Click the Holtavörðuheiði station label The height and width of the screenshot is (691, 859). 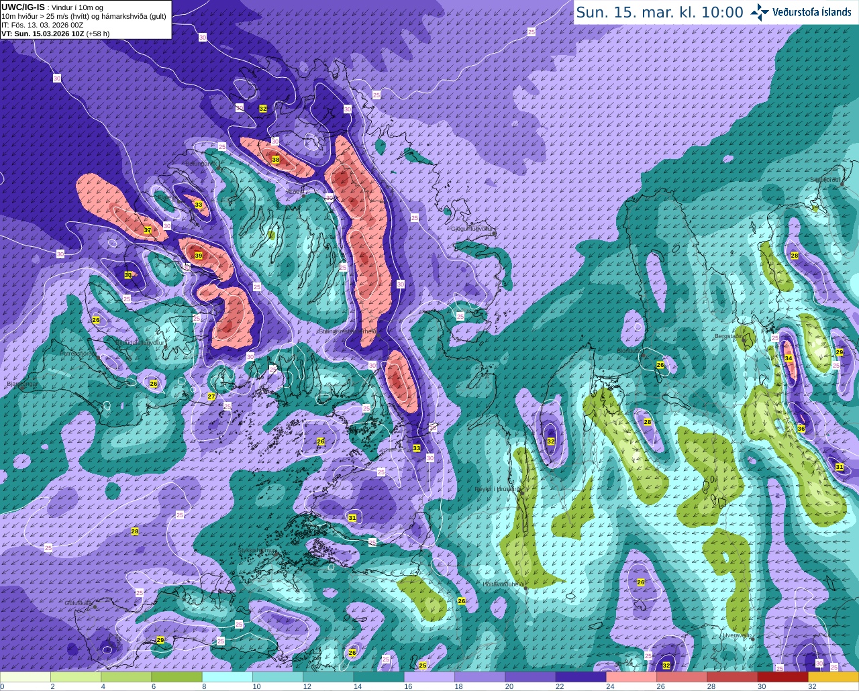tap(503, 584)
